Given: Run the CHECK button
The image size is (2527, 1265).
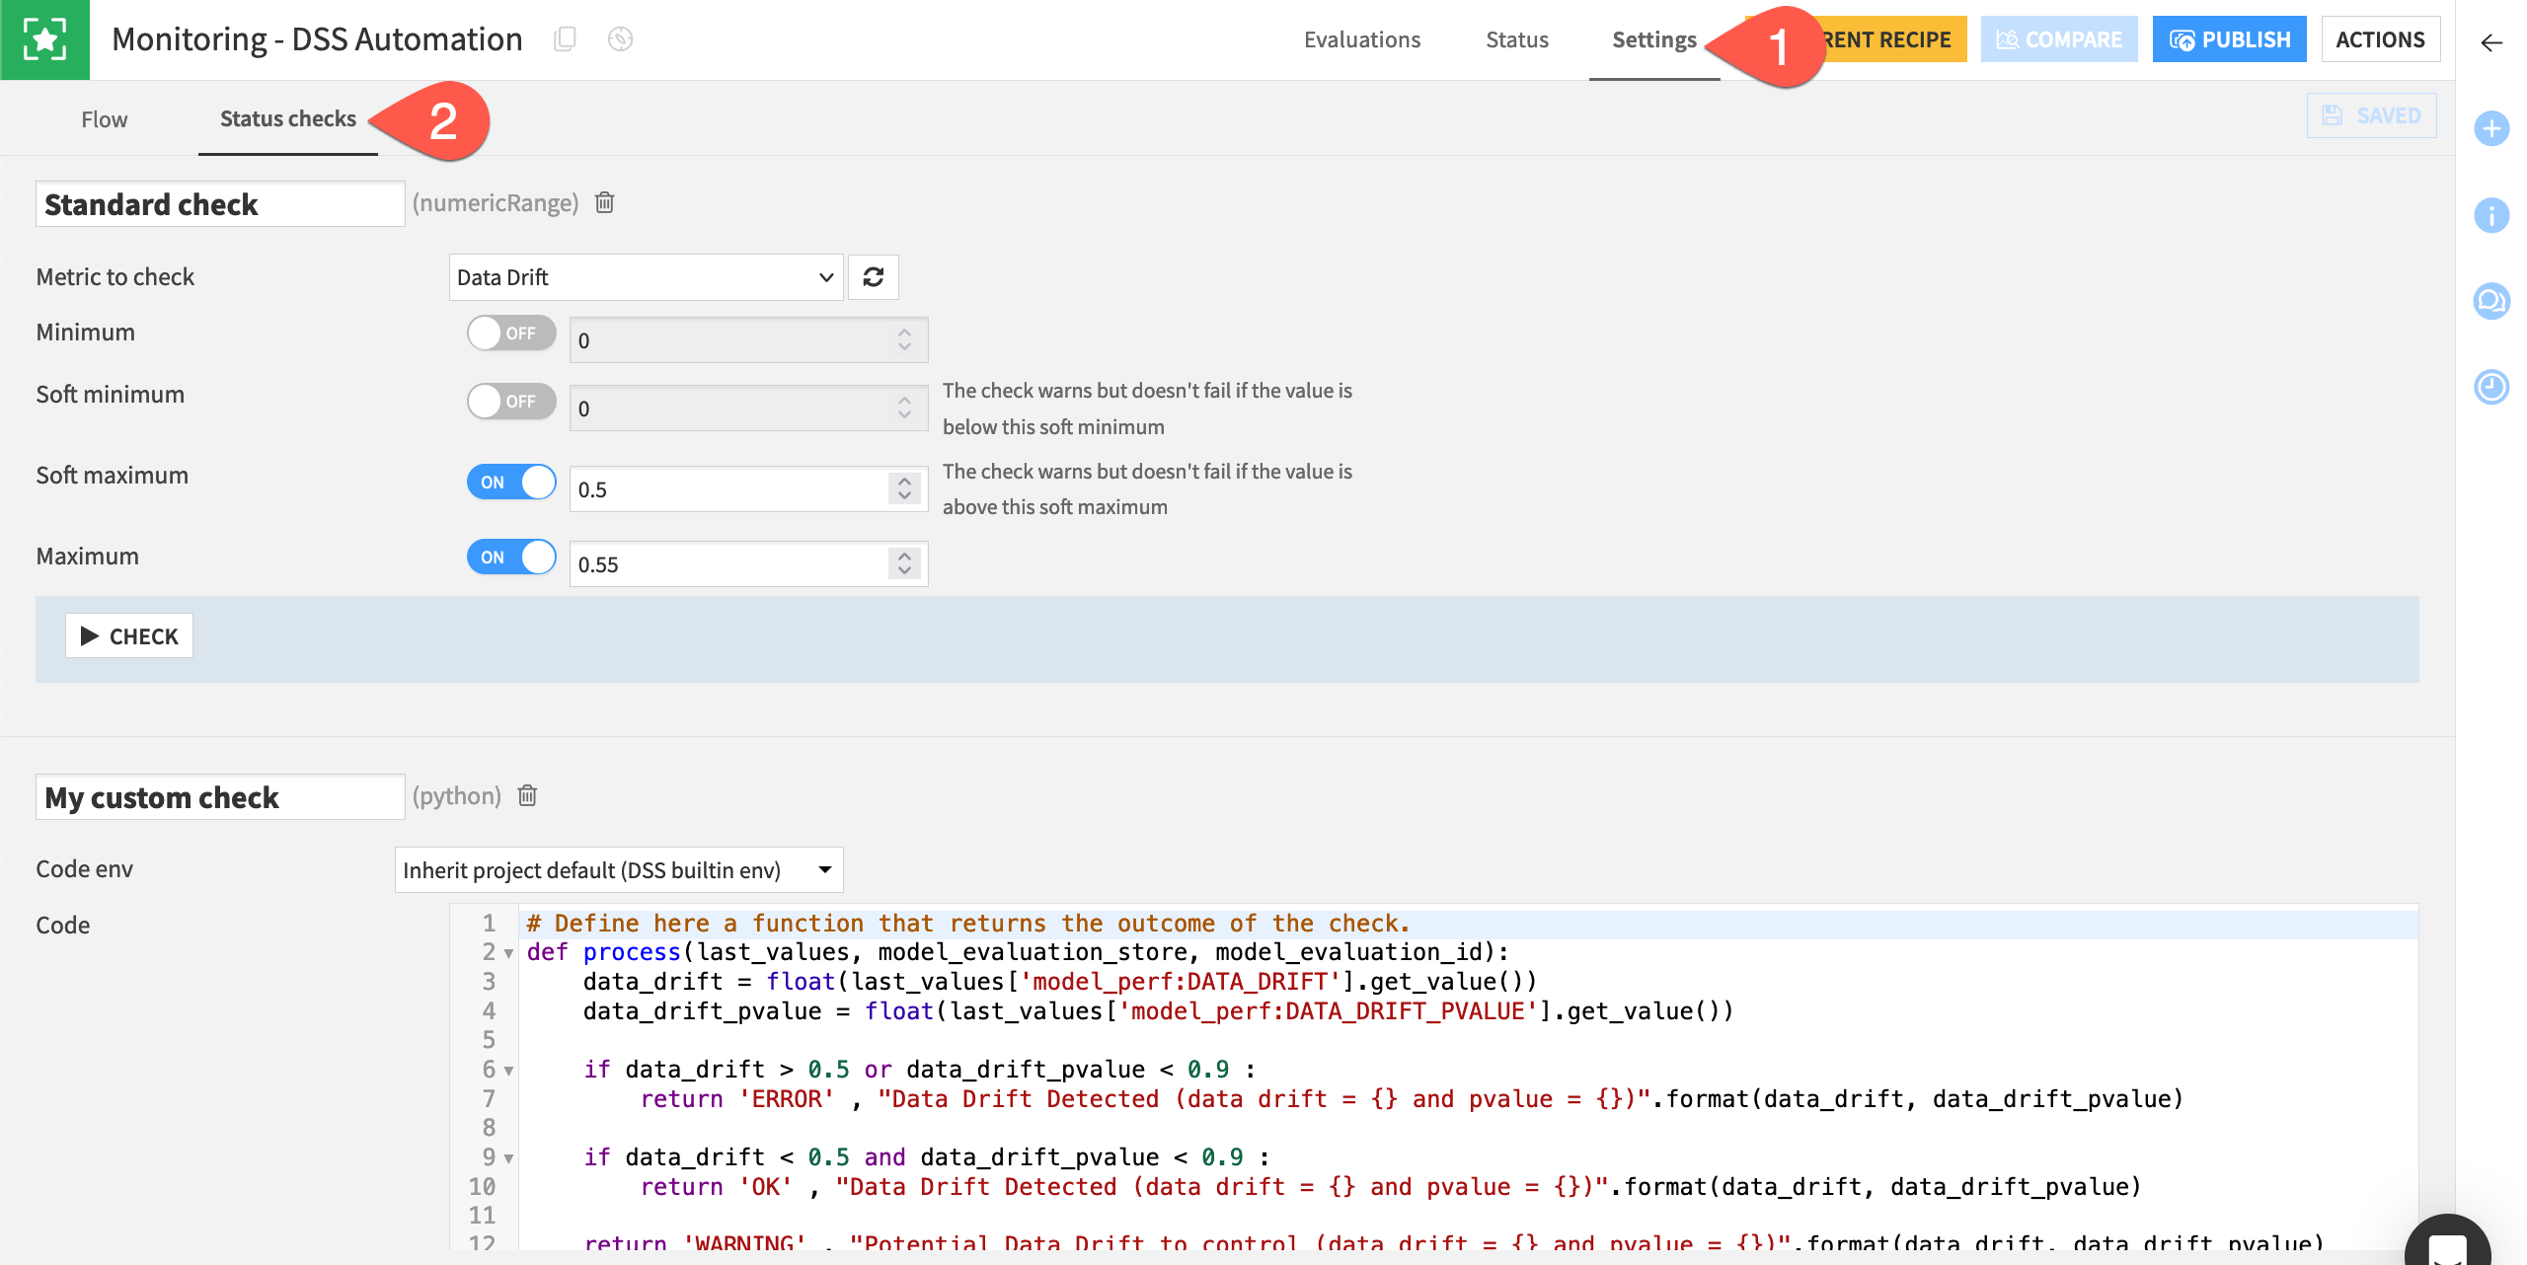Looking at the screenshot, I should [129, 636].
